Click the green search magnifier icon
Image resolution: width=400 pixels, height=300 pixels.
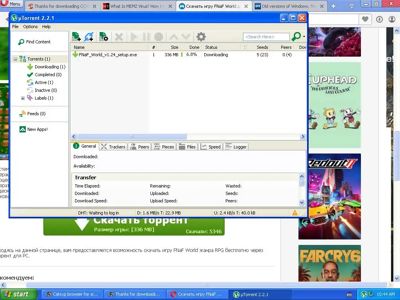click(x=296, y=36)
